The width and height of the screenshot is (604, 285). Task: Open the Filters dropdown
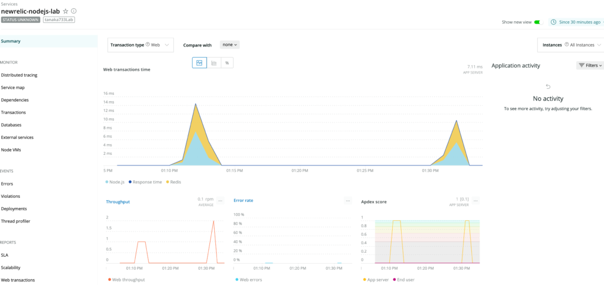[590, 65]
